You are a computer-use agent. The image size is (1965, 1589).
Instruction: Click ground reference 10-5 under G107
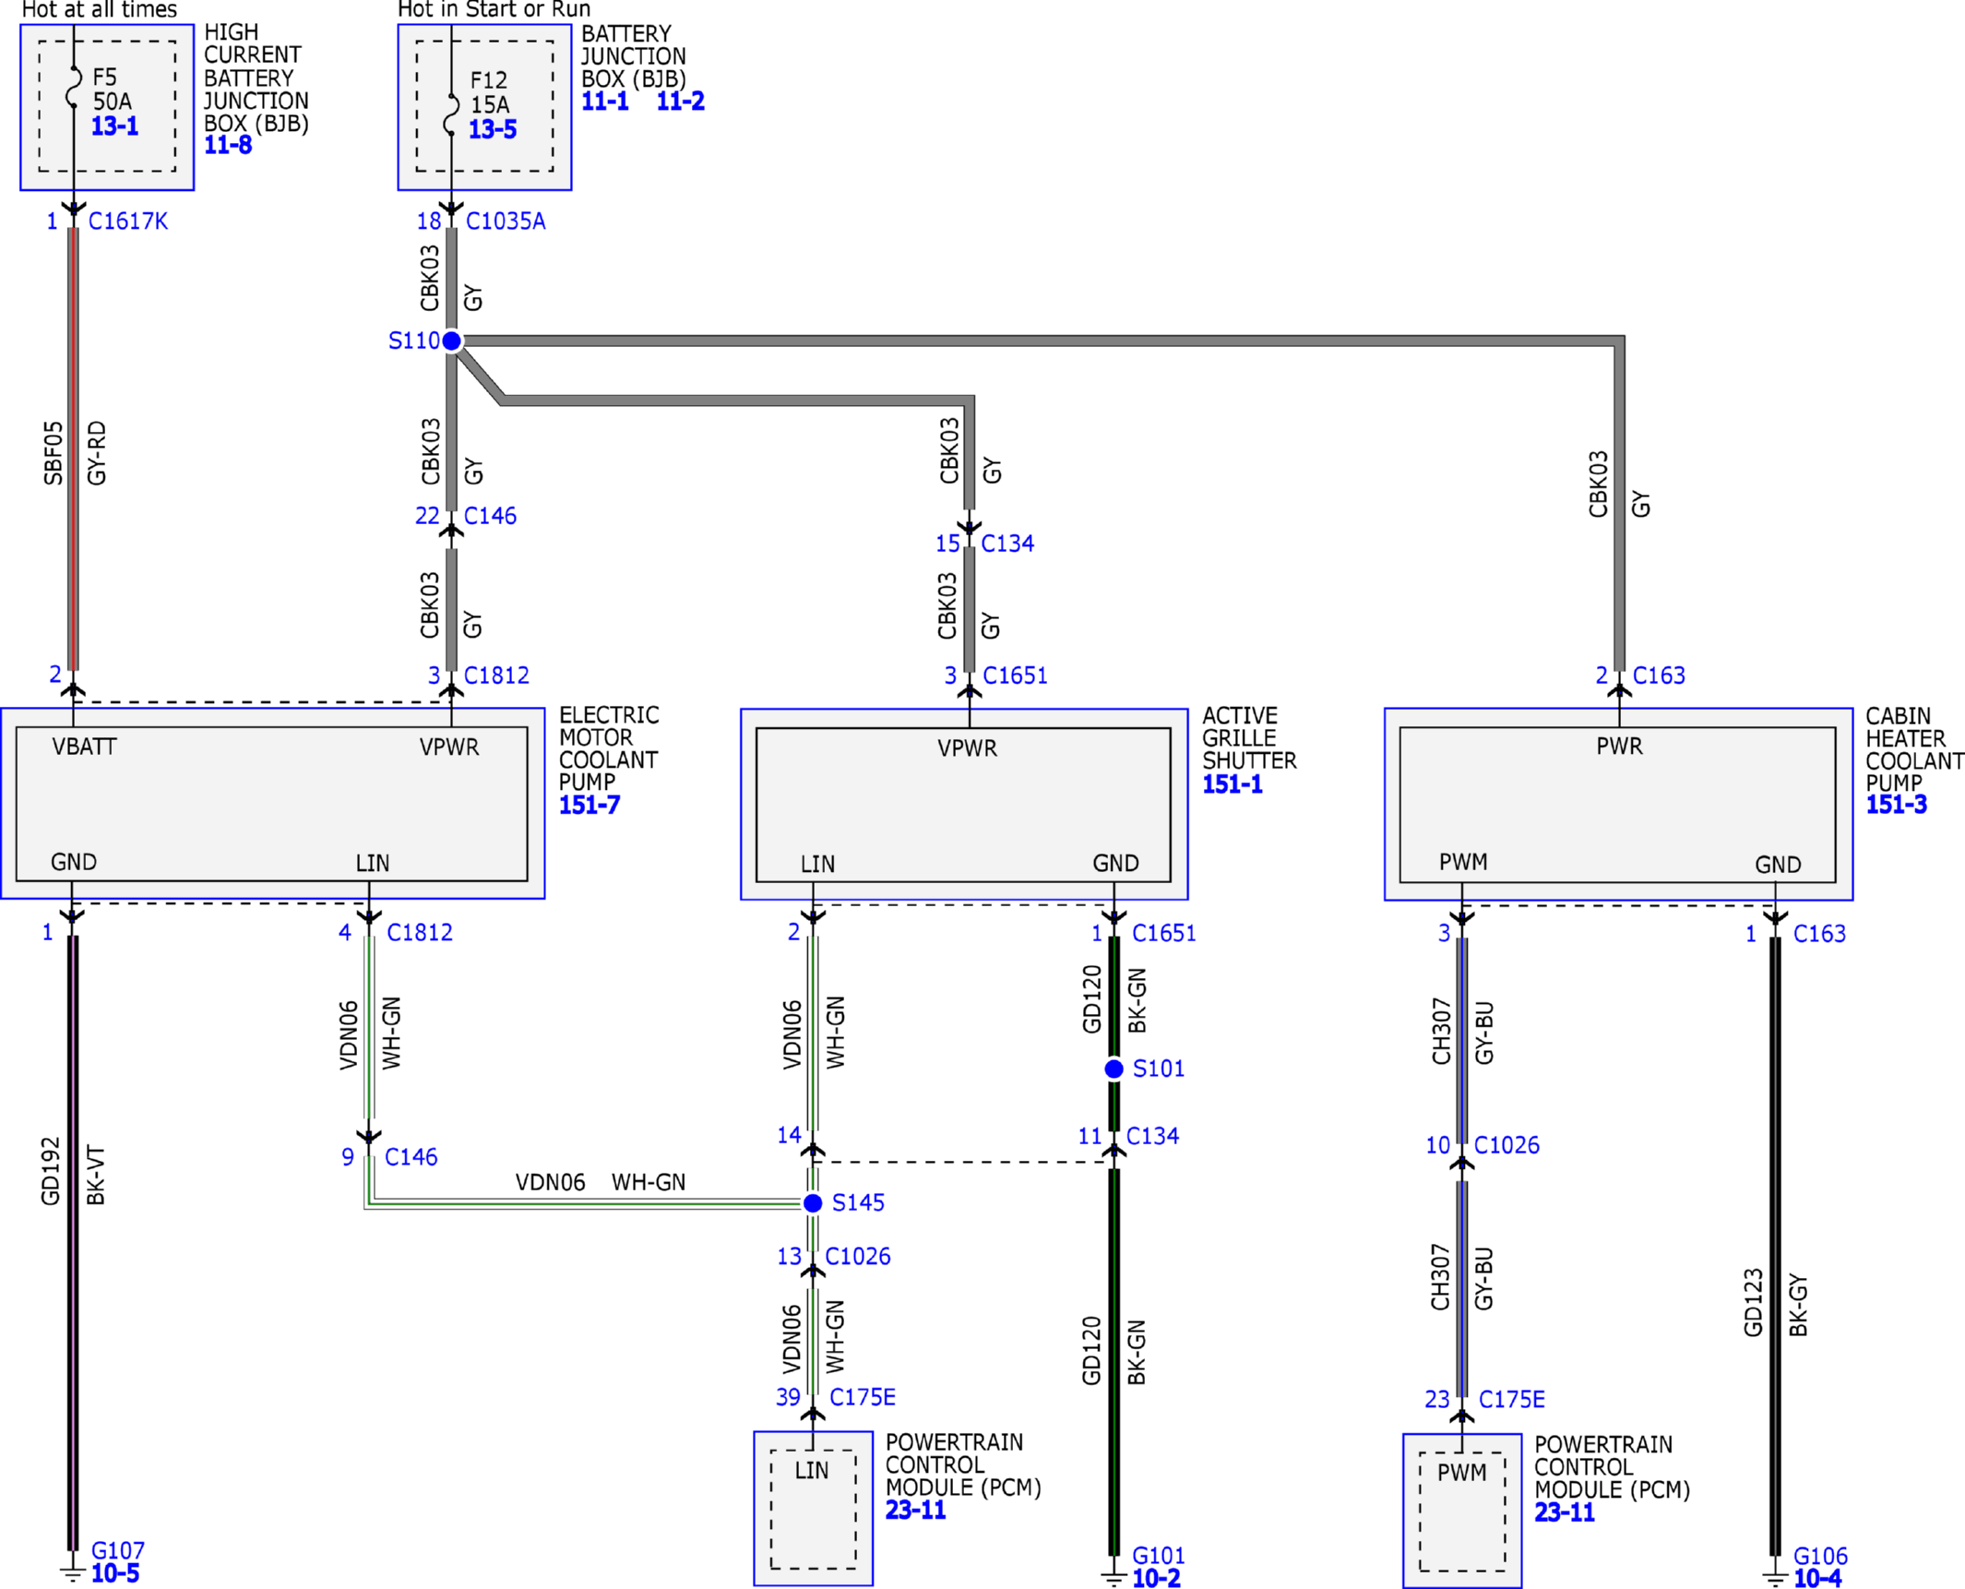tap(115, 1574)
